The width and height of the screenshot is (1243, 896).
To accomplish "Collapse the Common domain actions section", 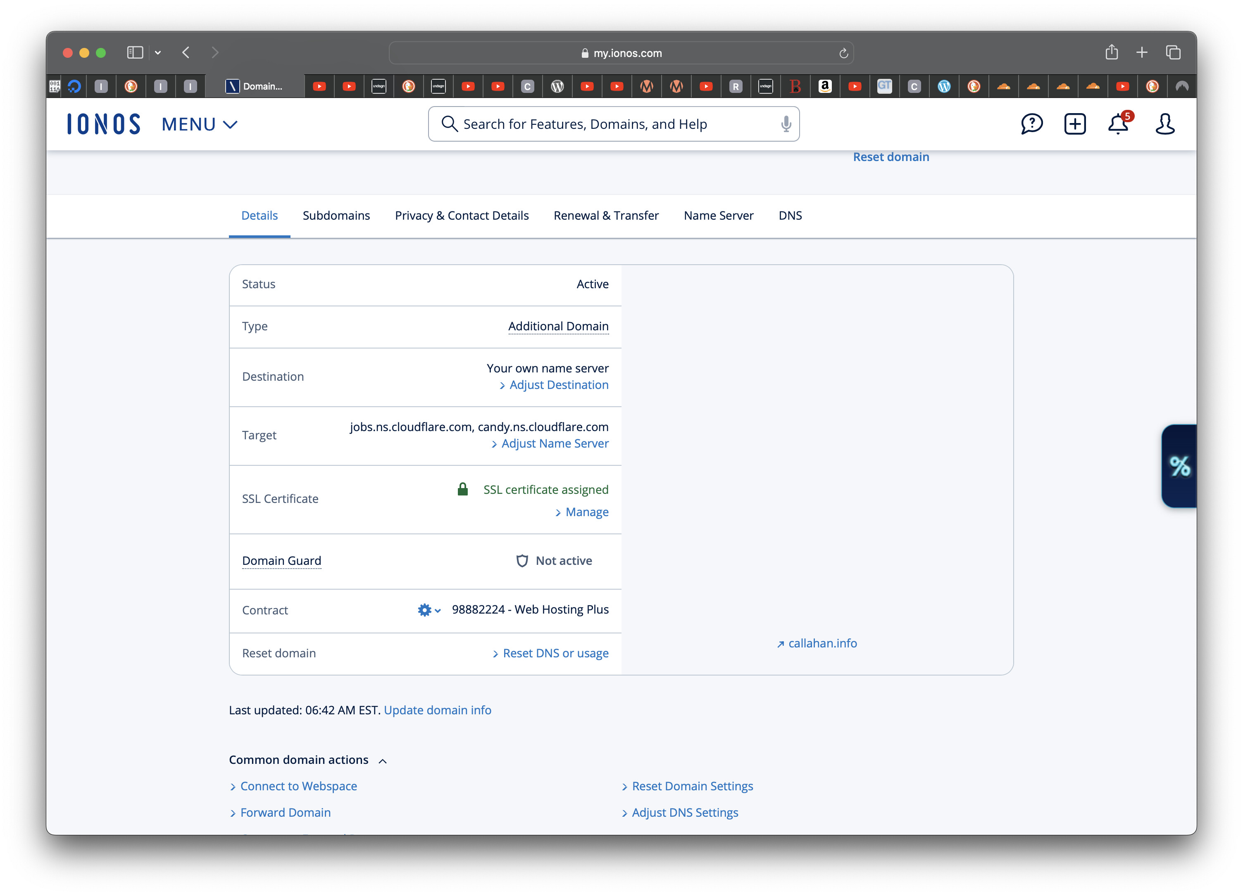I will (383, 761).
